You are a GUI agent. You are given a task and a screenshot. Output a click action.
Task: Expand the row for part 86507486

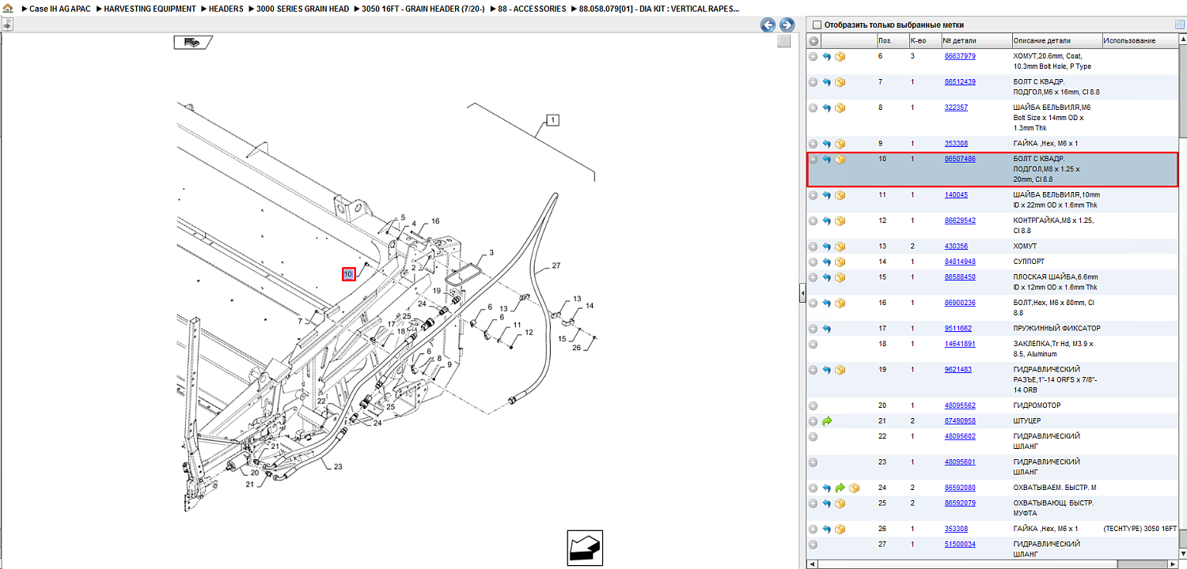click(813, 160)
